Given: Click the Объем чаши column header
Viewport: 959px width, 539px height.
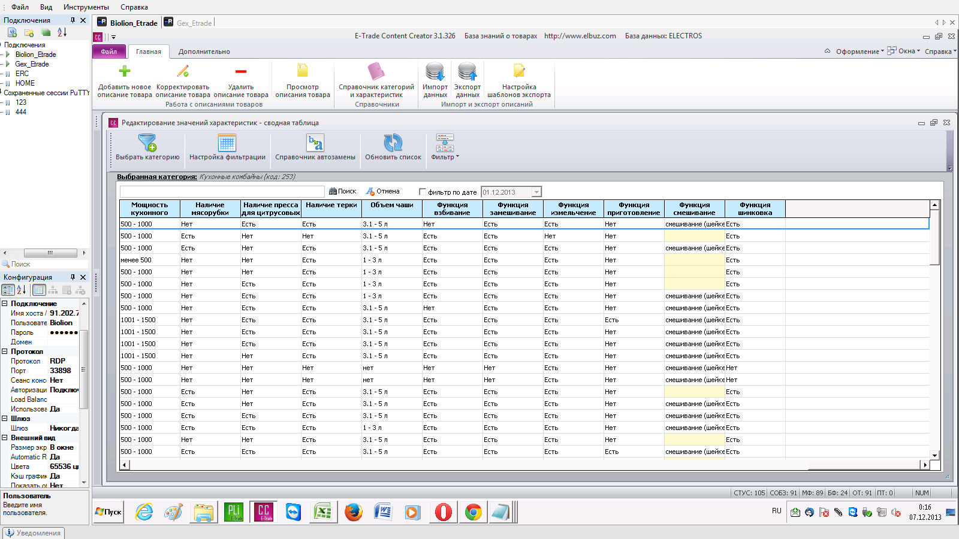Looking at the screenshot, I should click(x=391, y=208).
